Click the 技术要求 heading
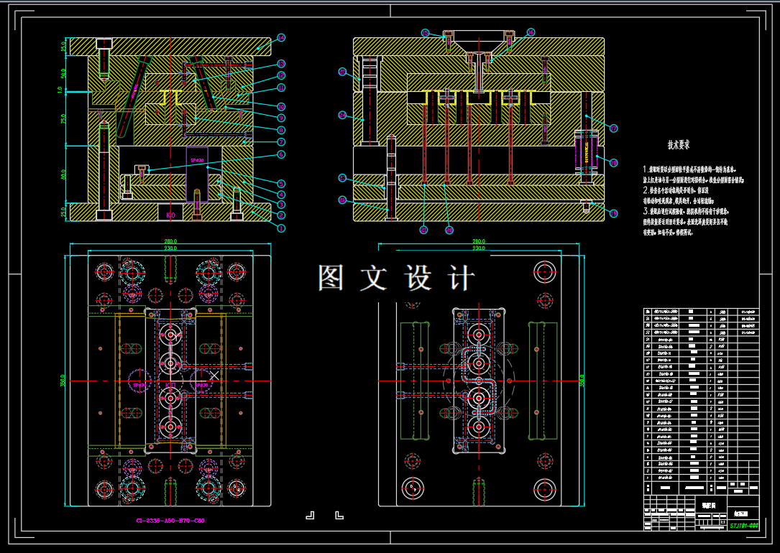780x553 pixels. pyautogui.click(x=679, y=145)
